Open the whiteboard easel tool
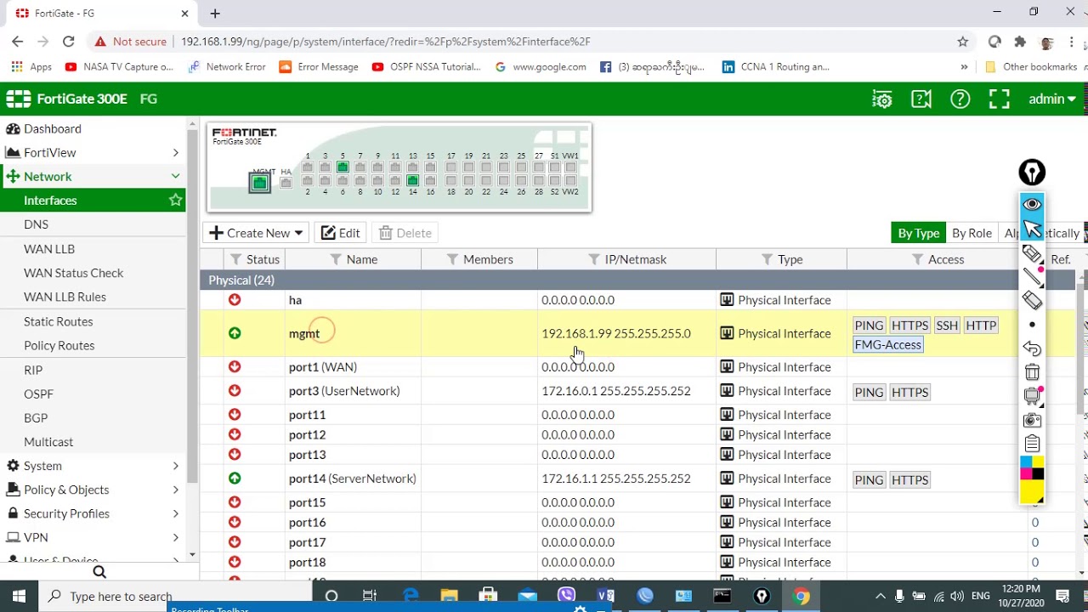 point(1032,396)
